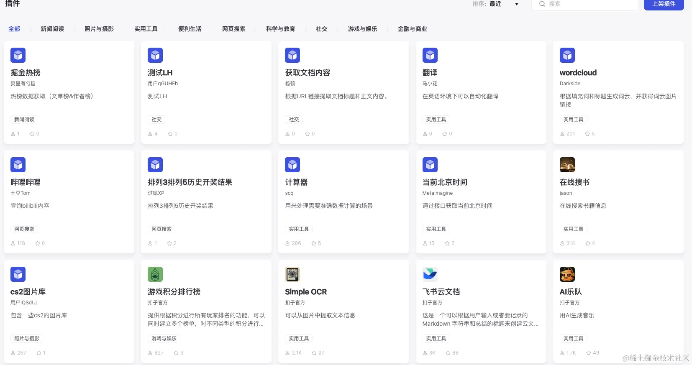Open the 掘金热榜 plugin title
The width and height of the screenshot is (692, 365).
point(26,73)
